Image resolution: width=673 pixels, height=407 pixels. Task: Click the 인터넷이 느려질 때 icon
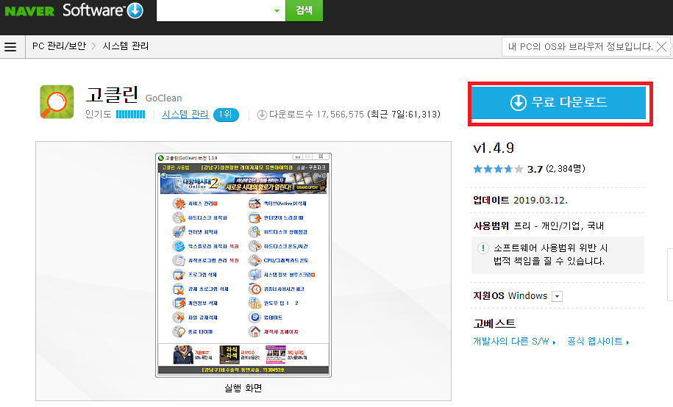(255, 217)
